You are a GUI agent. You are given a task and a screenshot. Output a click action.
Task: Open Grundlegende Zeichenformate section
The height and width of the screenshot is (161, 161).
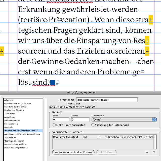(x=18, y=103)
